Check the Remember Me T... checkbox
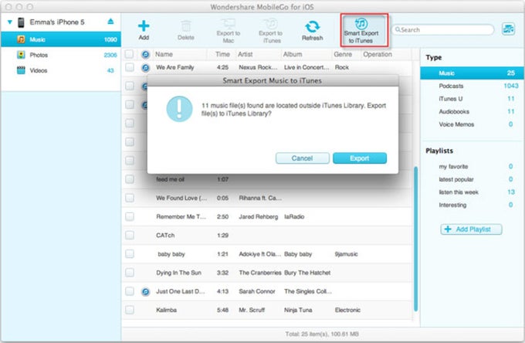This screenshot has width=525, height=343. pyautogui.click(x=130, y=217)
